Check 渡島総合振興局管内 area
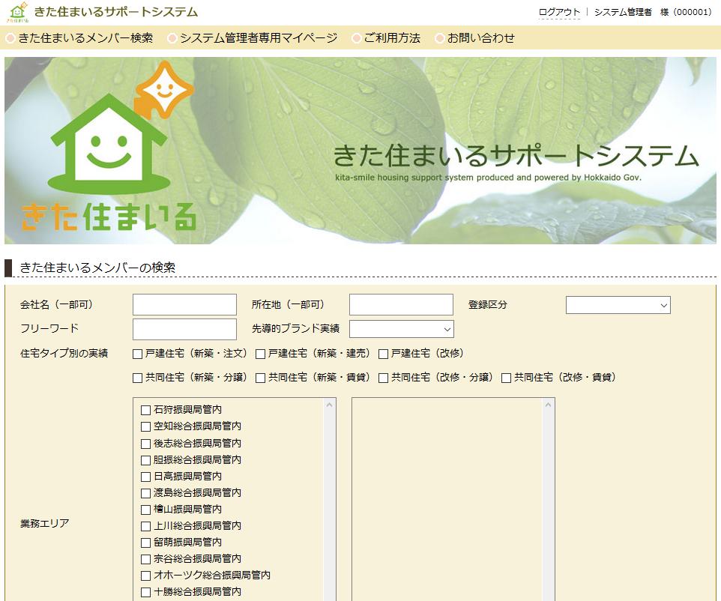Viewport: 721px width, 601px height. (145, 493)
